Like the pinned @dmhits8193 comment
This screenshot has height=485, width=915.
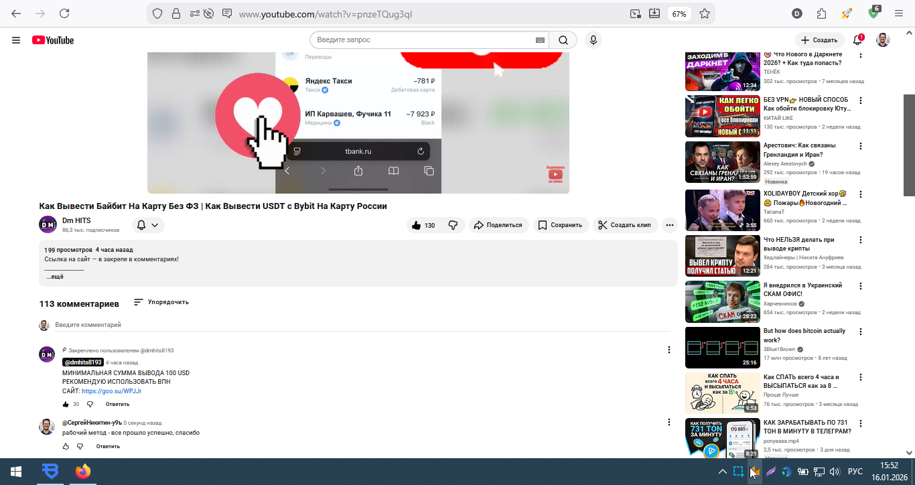(x=66, y=404)
